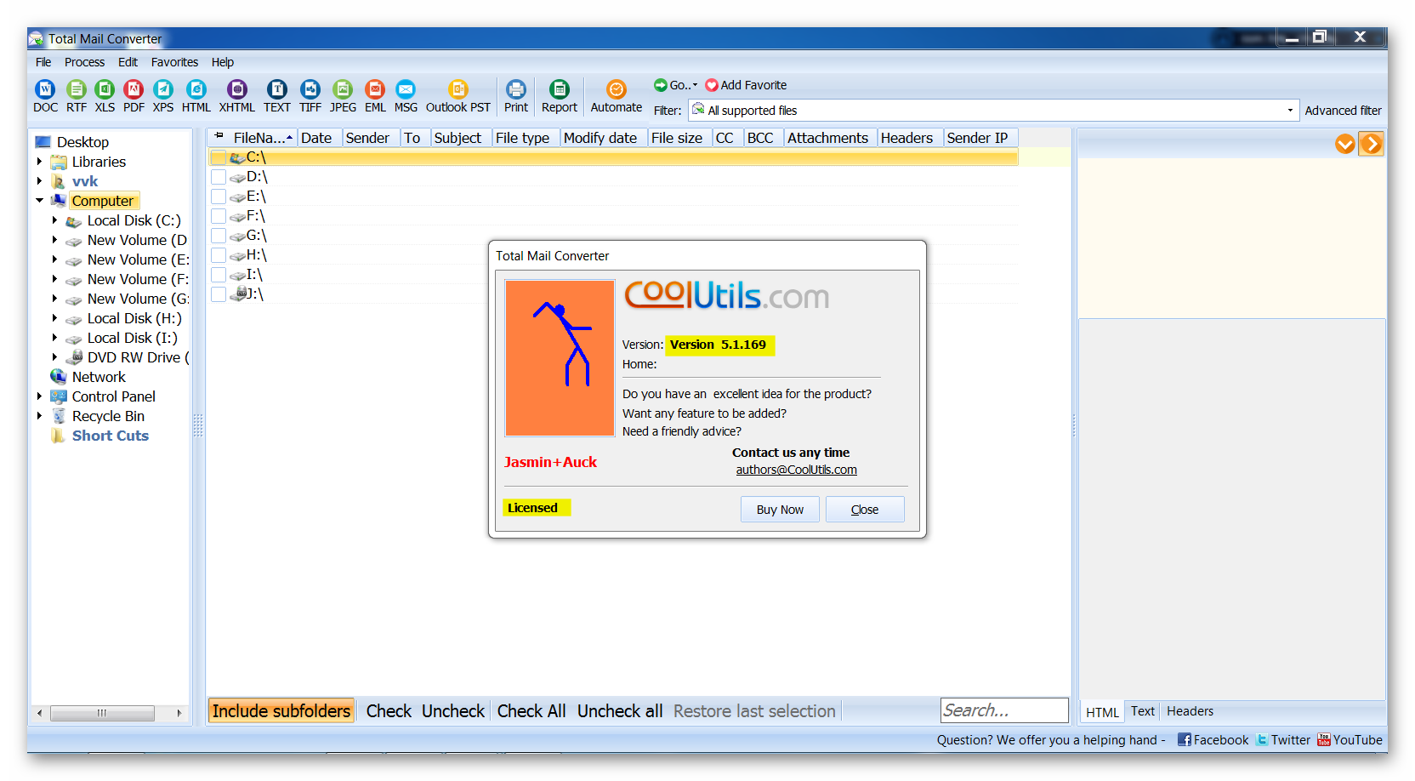Tick the H:\ row checkbox
The width and height of the screenshot is (1415, 781).
point(219,255)
